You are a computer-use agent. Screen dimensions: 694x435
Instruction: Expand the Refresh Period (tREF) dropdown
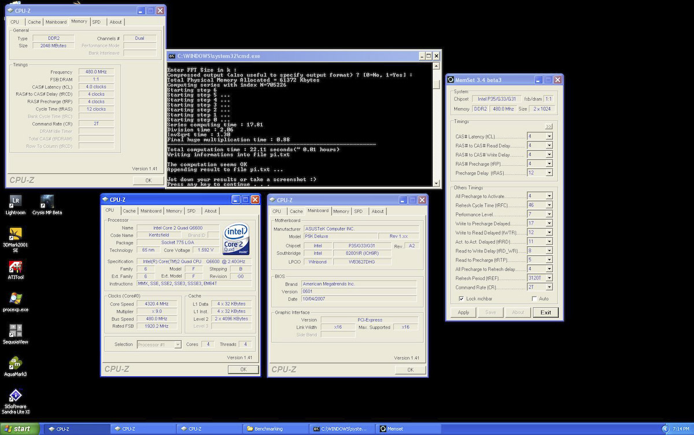pos(549,278)
